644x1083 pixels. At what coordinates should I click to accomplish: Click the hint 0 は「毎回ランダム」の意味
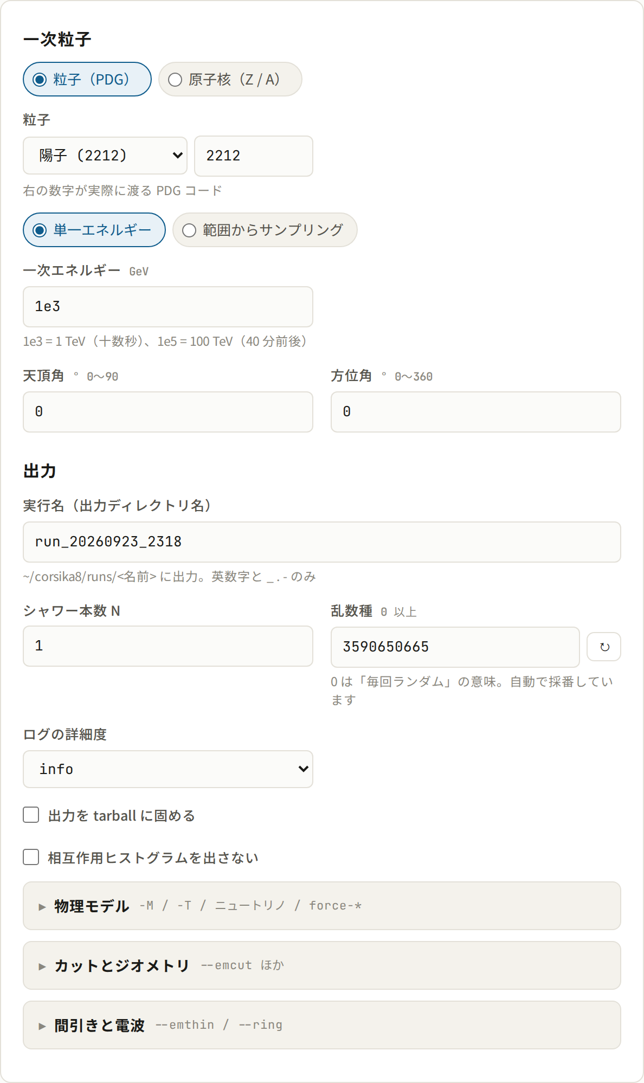point(472,691)
